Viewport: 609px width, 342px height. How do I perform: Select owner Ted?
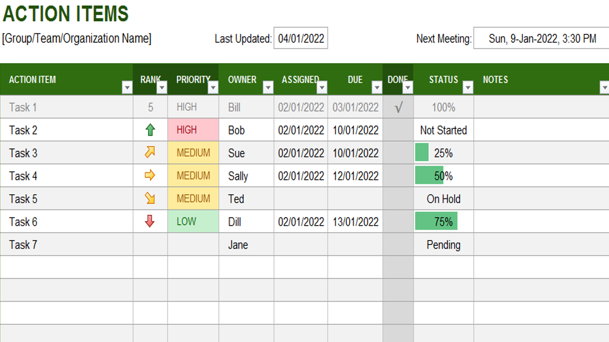pos(246,198)
